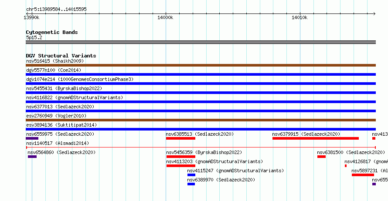This screenshot has height=201, width=388.
Task: Select esv3894136 (Suktitipat2014) variant label
Action: 61,125
